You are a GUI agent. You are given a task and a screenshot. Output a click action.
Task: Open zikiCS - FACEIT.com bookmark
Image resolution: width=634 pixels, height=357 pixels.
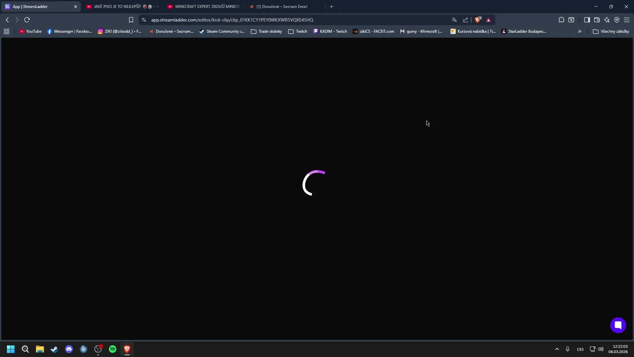point(373,31)
